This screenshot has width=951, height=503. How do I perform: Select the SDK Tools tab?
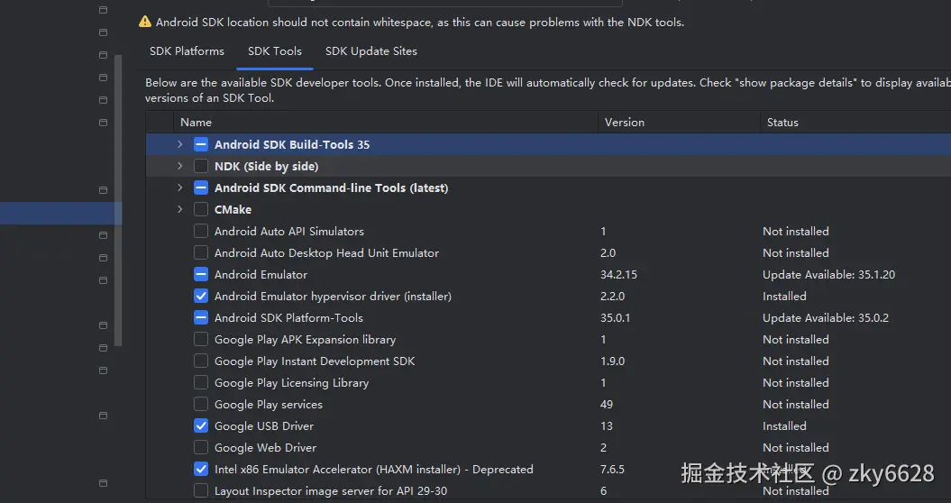(275, 51)
